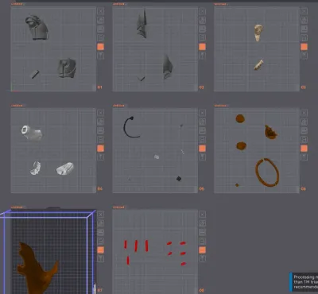Click the Processing notification at bottom right

(304, 282)
